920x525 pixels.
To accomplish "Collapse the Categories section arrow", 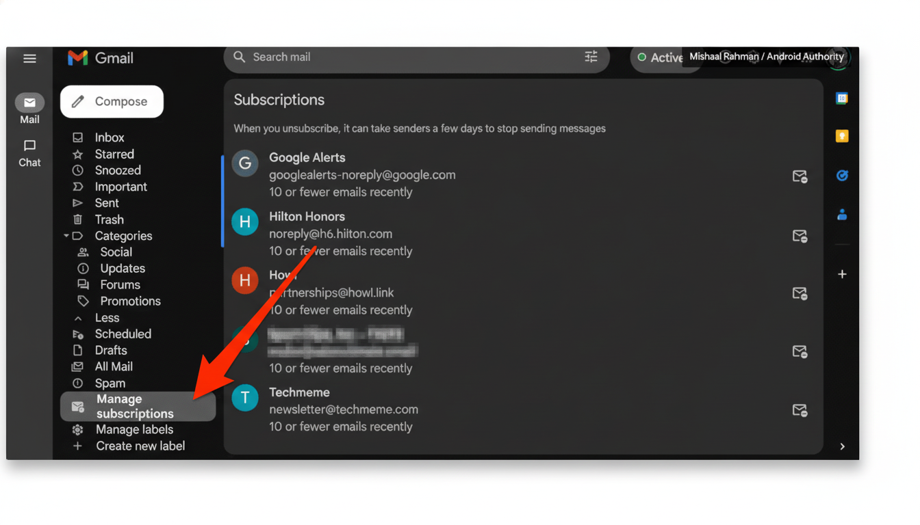I will pos(66,236).
